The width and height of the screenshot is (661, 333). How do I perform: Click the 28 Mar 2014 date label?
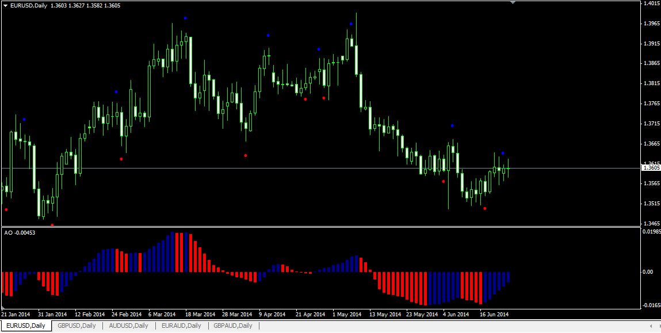pyautogui.click(x=237, y=315)
